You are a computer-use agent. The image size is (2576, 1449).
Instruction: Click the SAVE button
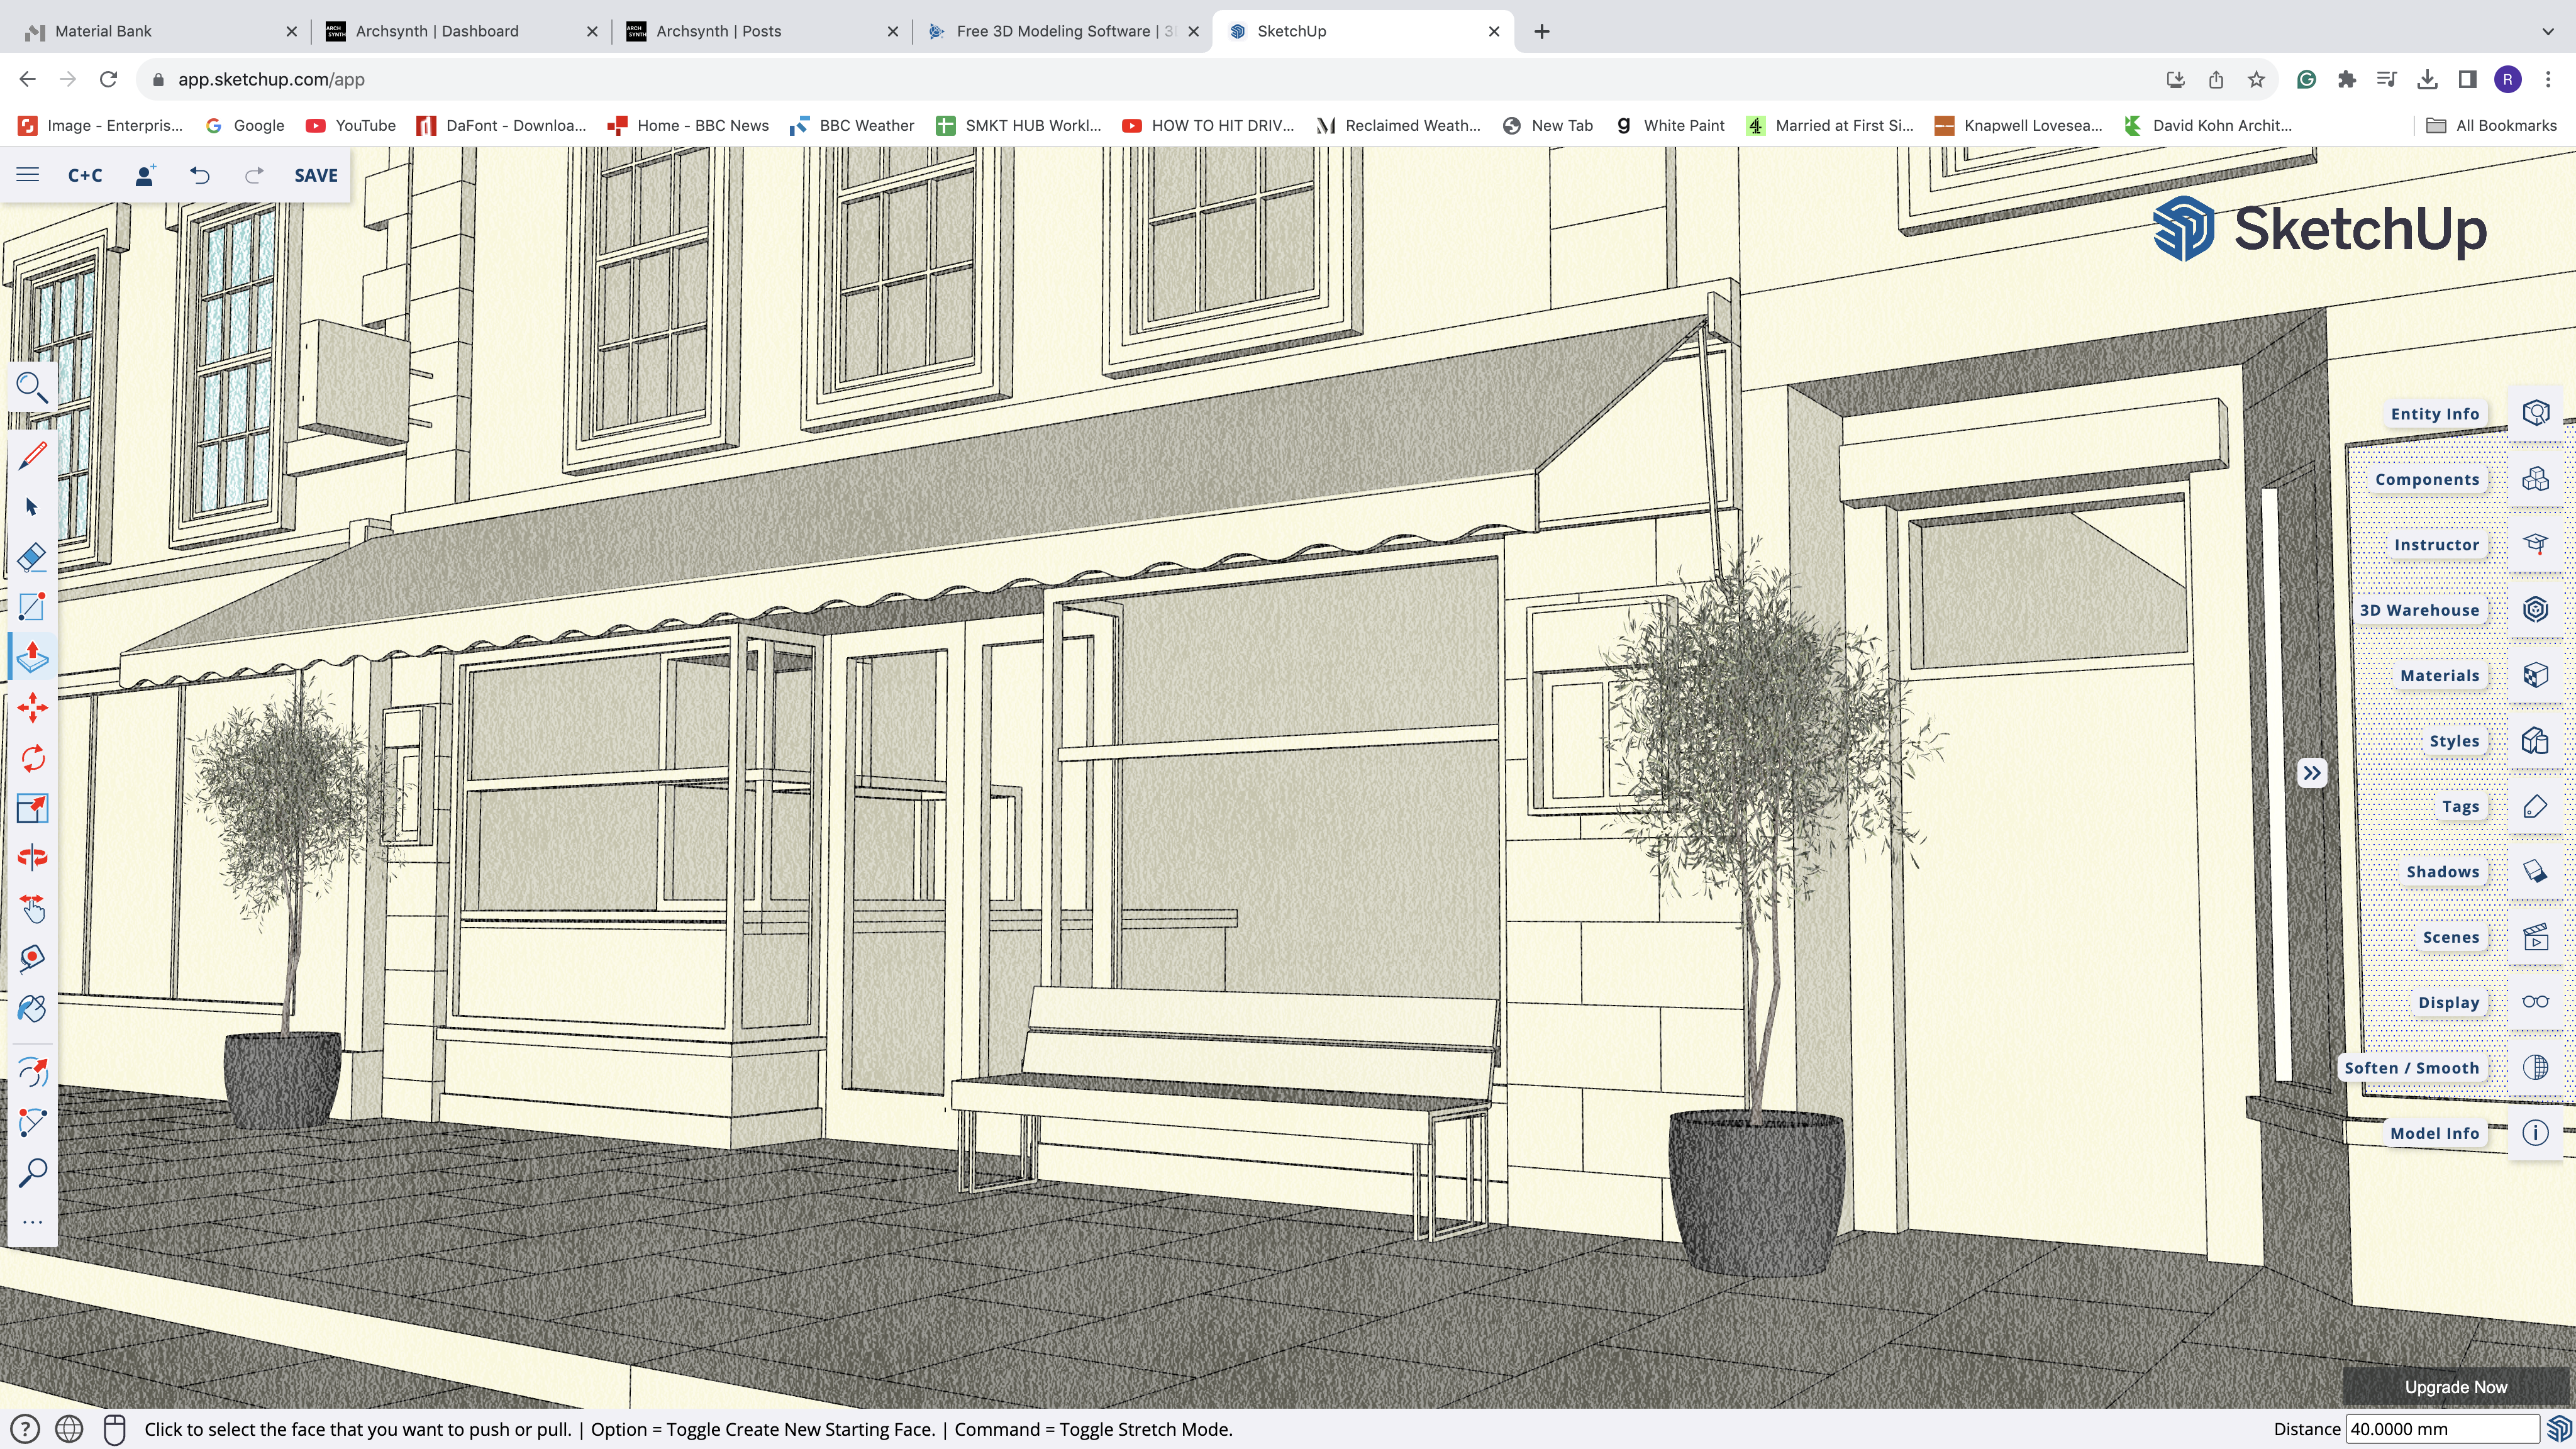pyautogui.click(x=316, y=175)
